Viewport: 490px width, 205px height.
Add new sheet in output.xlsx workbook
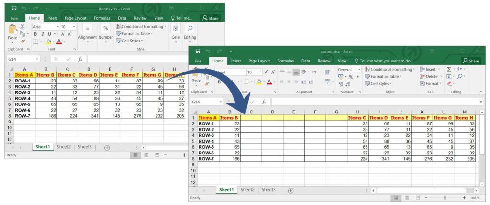[290, 190]
